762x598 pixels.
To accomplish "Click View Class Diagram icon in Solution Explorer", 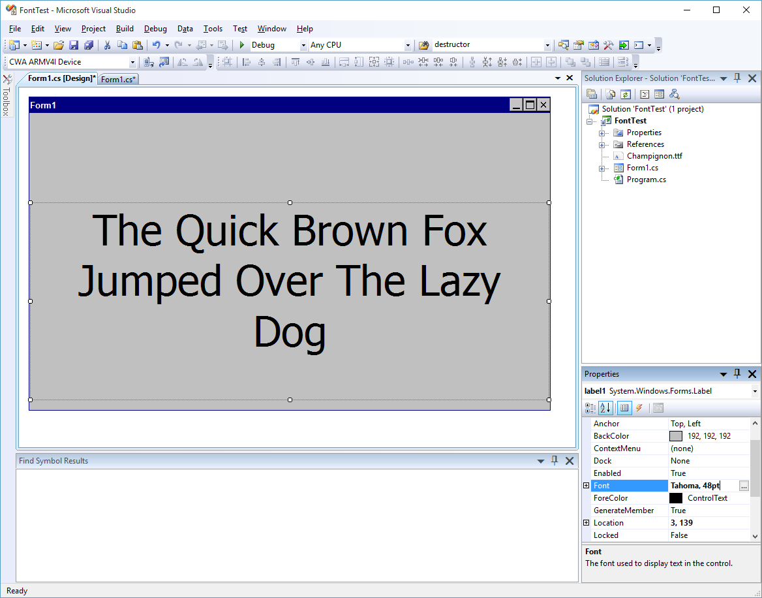I will 675,94.
